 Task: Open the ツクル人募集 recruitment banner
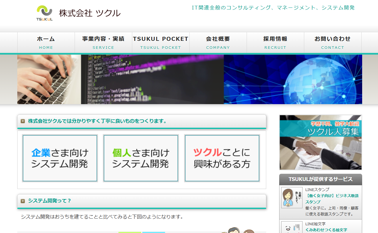point(321,142)
